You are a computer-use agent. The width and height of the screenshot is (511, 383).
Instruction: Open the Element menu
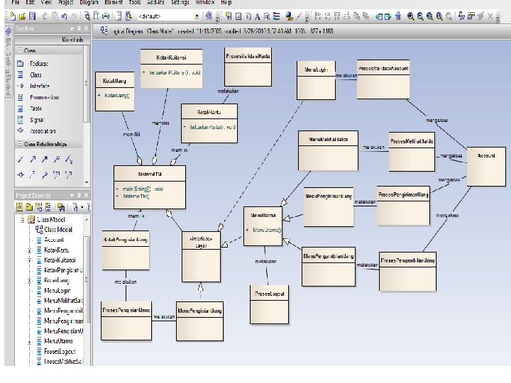click(114, 2)
